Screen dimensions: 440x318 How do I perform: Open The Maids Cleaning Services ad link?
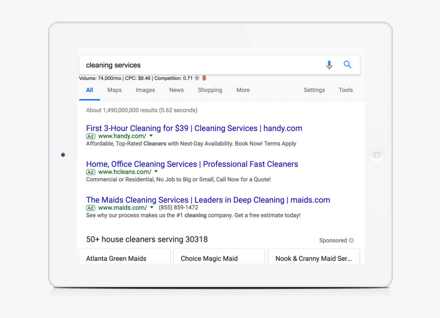click(x=208, y=200)
